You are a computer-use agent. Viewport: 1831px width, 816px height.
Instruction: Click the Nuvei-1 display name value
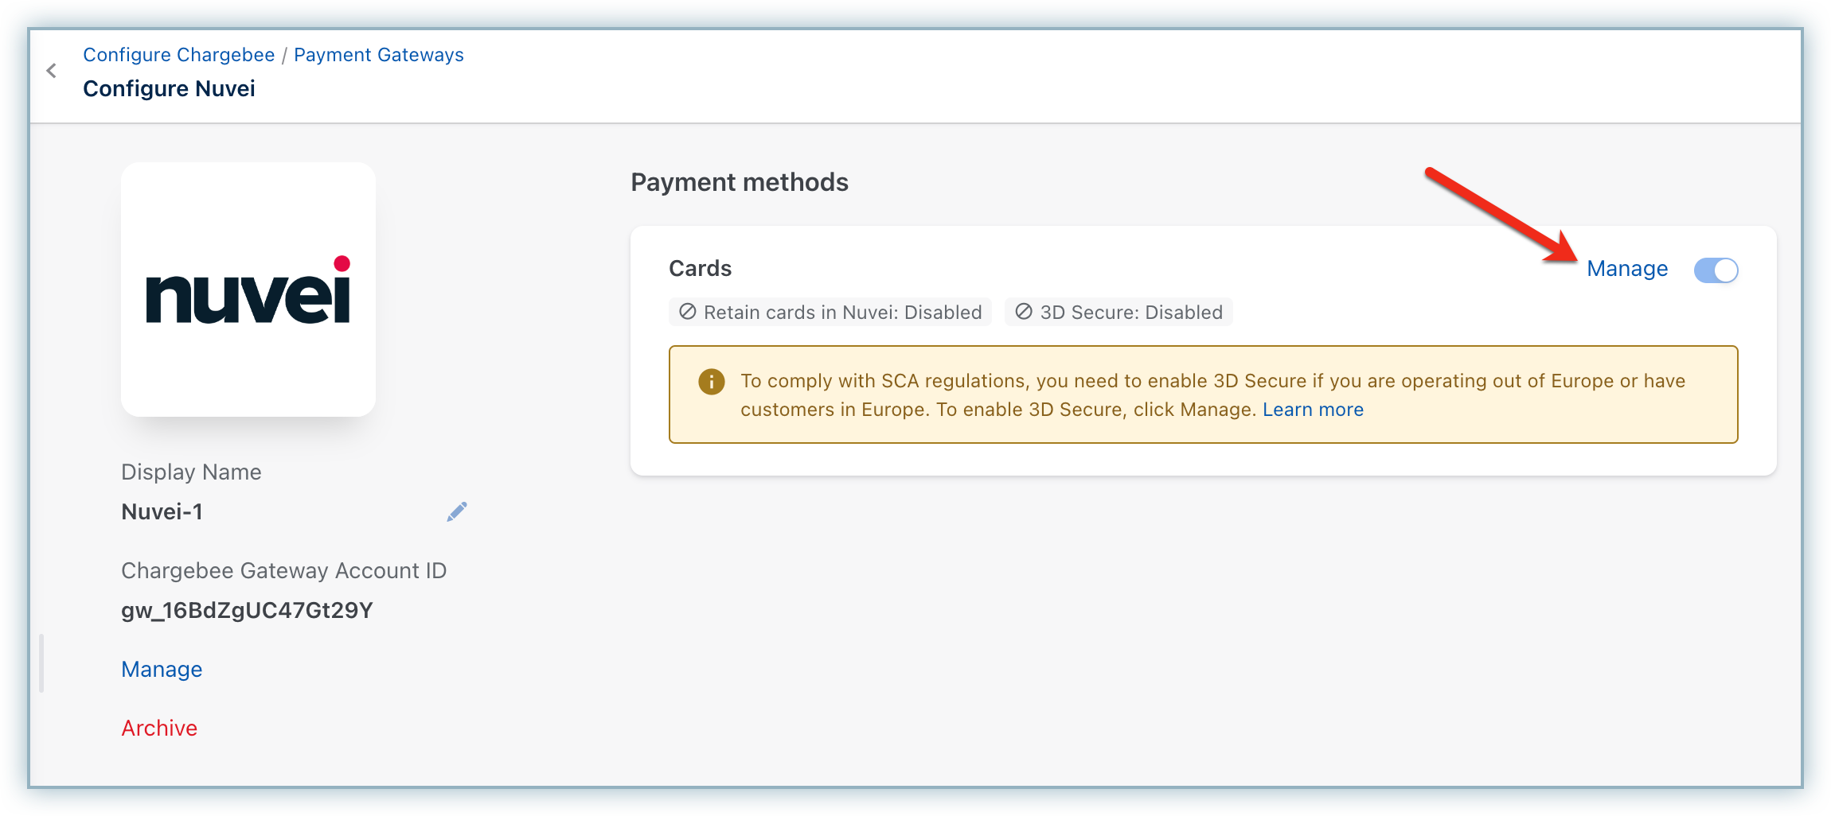pos(162,512)
